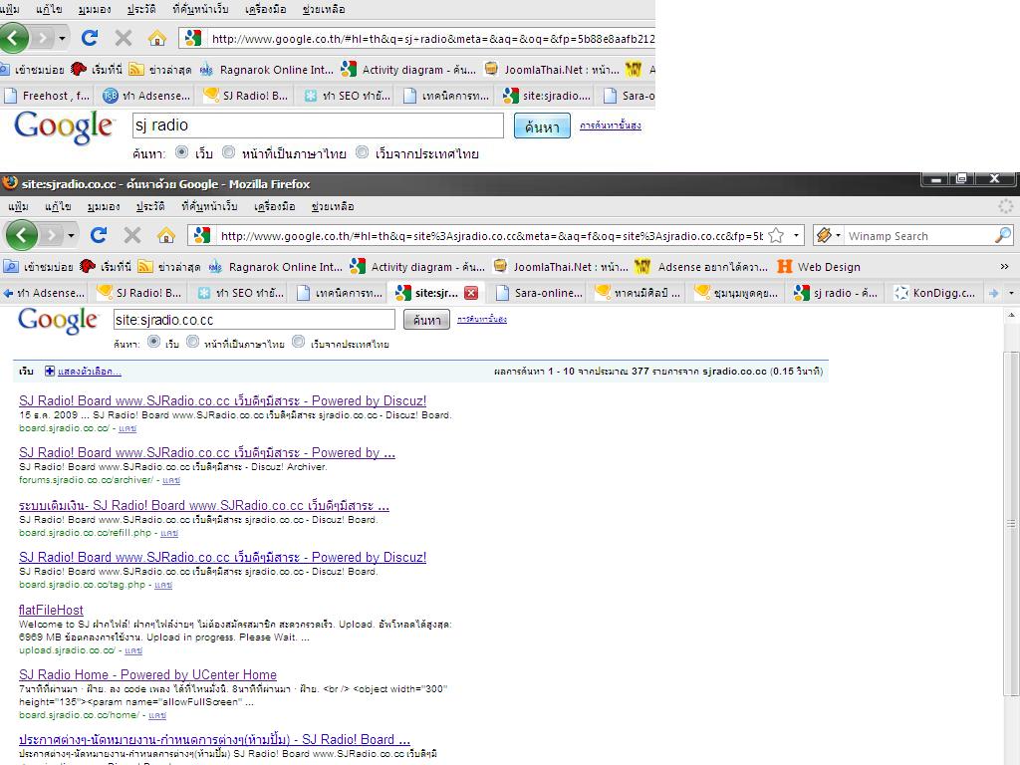This screenshot has height=765, width=1020.
Task: Click the home icon in the sj radio window
Action: [156, 38]
